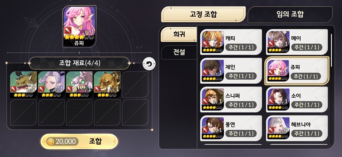Choose the highlighted 쥬피 recipe entry

[x=297, y=71]
